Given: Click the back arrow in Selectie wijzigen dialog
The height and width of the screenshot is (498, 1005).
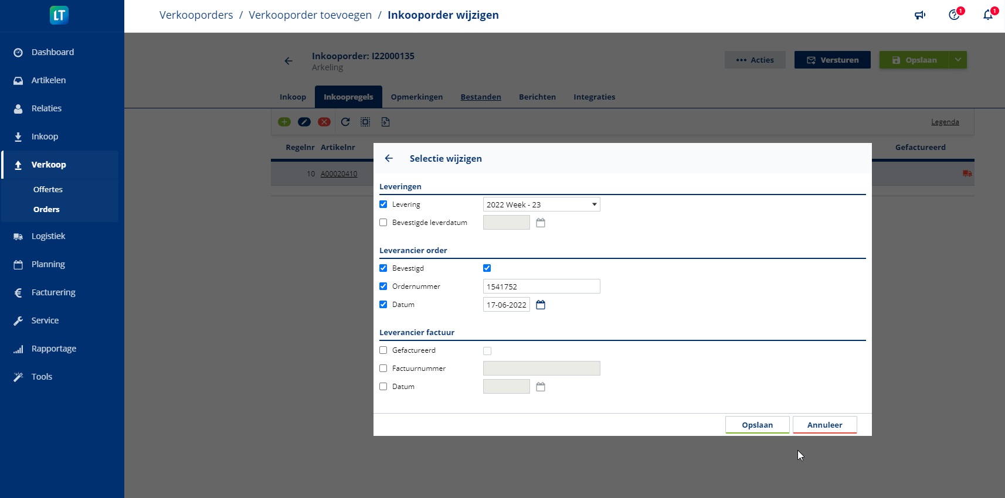Looking at the screenshot, I should pos(389,158).
